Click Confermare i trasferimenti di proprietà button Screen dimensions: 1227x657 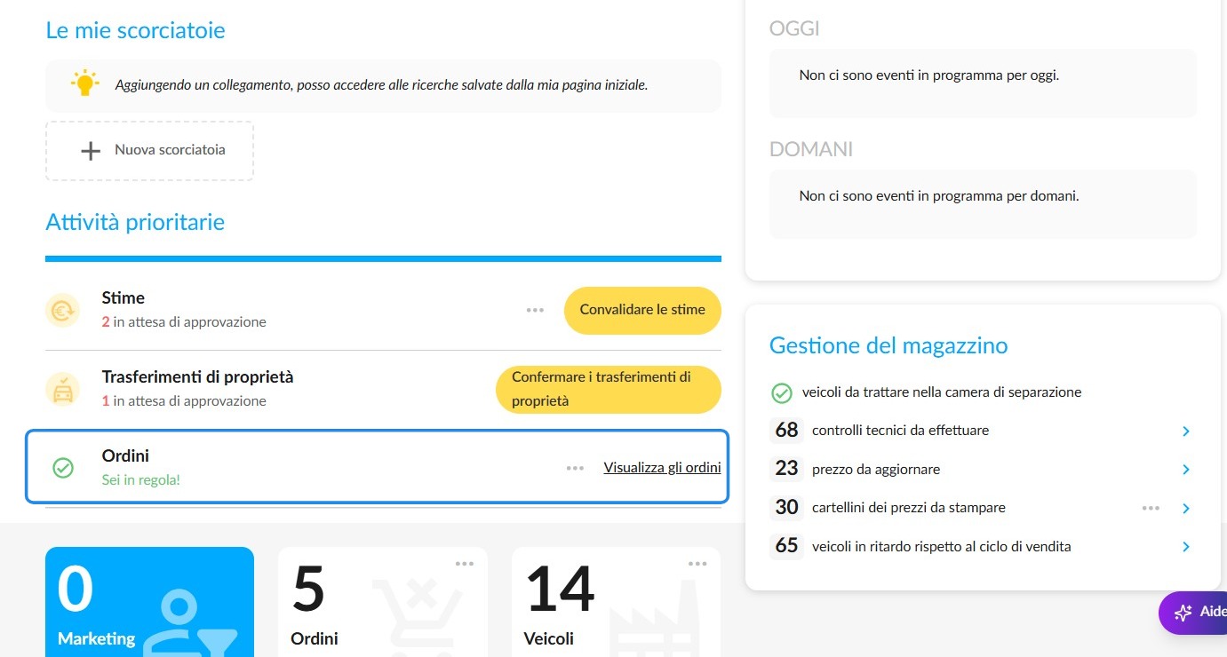[x=609, y=389]
